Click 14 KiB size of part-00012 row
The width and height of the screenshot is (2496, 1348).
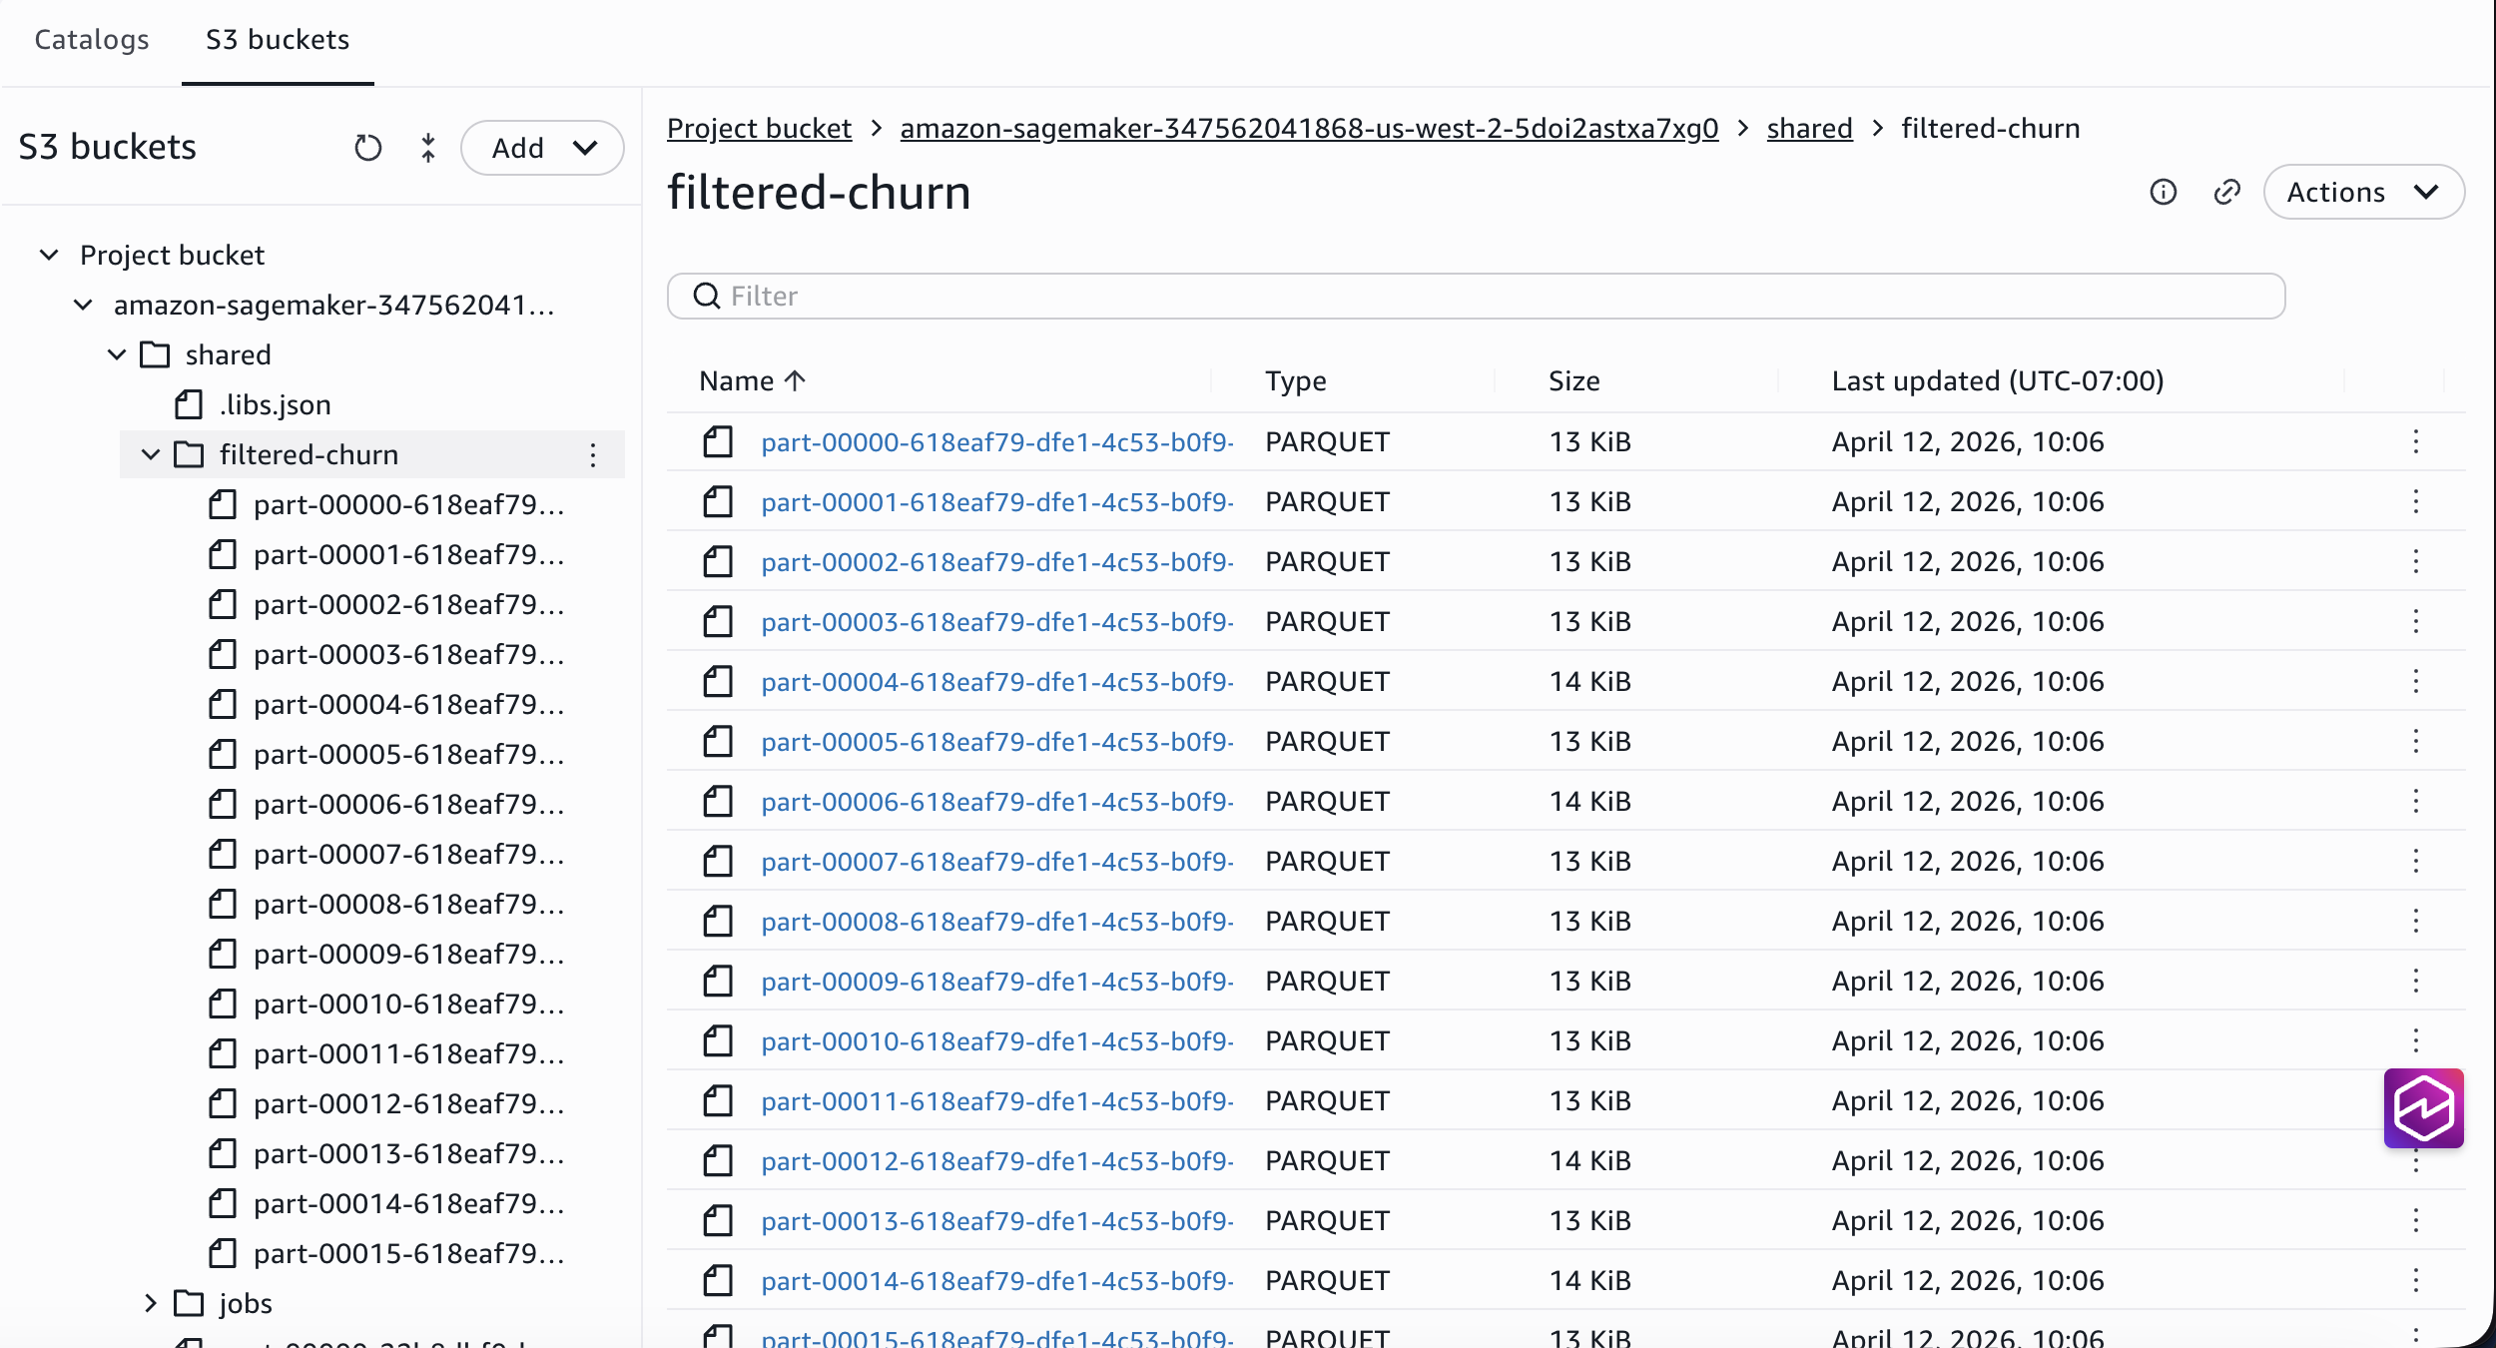point(1589,1160)
